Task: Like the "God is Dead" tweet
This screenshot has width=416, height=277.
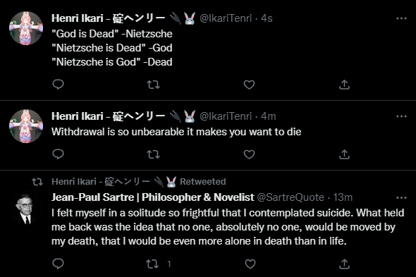Action: (x=249, y=85)
